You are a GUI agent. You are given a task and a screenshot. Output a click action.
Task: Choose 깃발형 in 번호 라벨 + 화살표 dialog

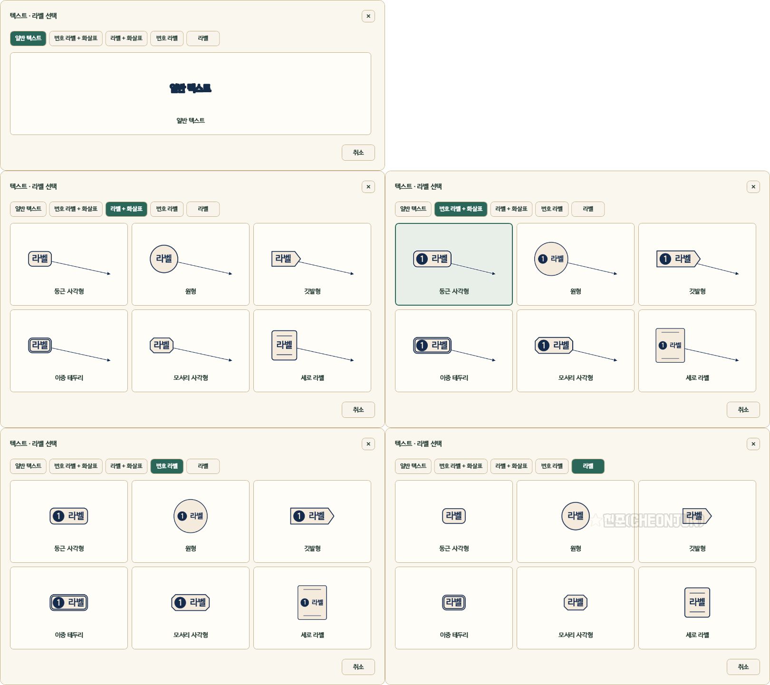tap(697, 264)
